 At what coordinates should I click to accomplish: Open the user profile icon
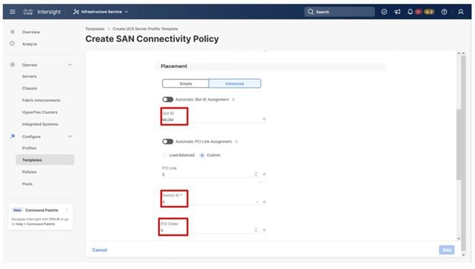pos(461,12)
